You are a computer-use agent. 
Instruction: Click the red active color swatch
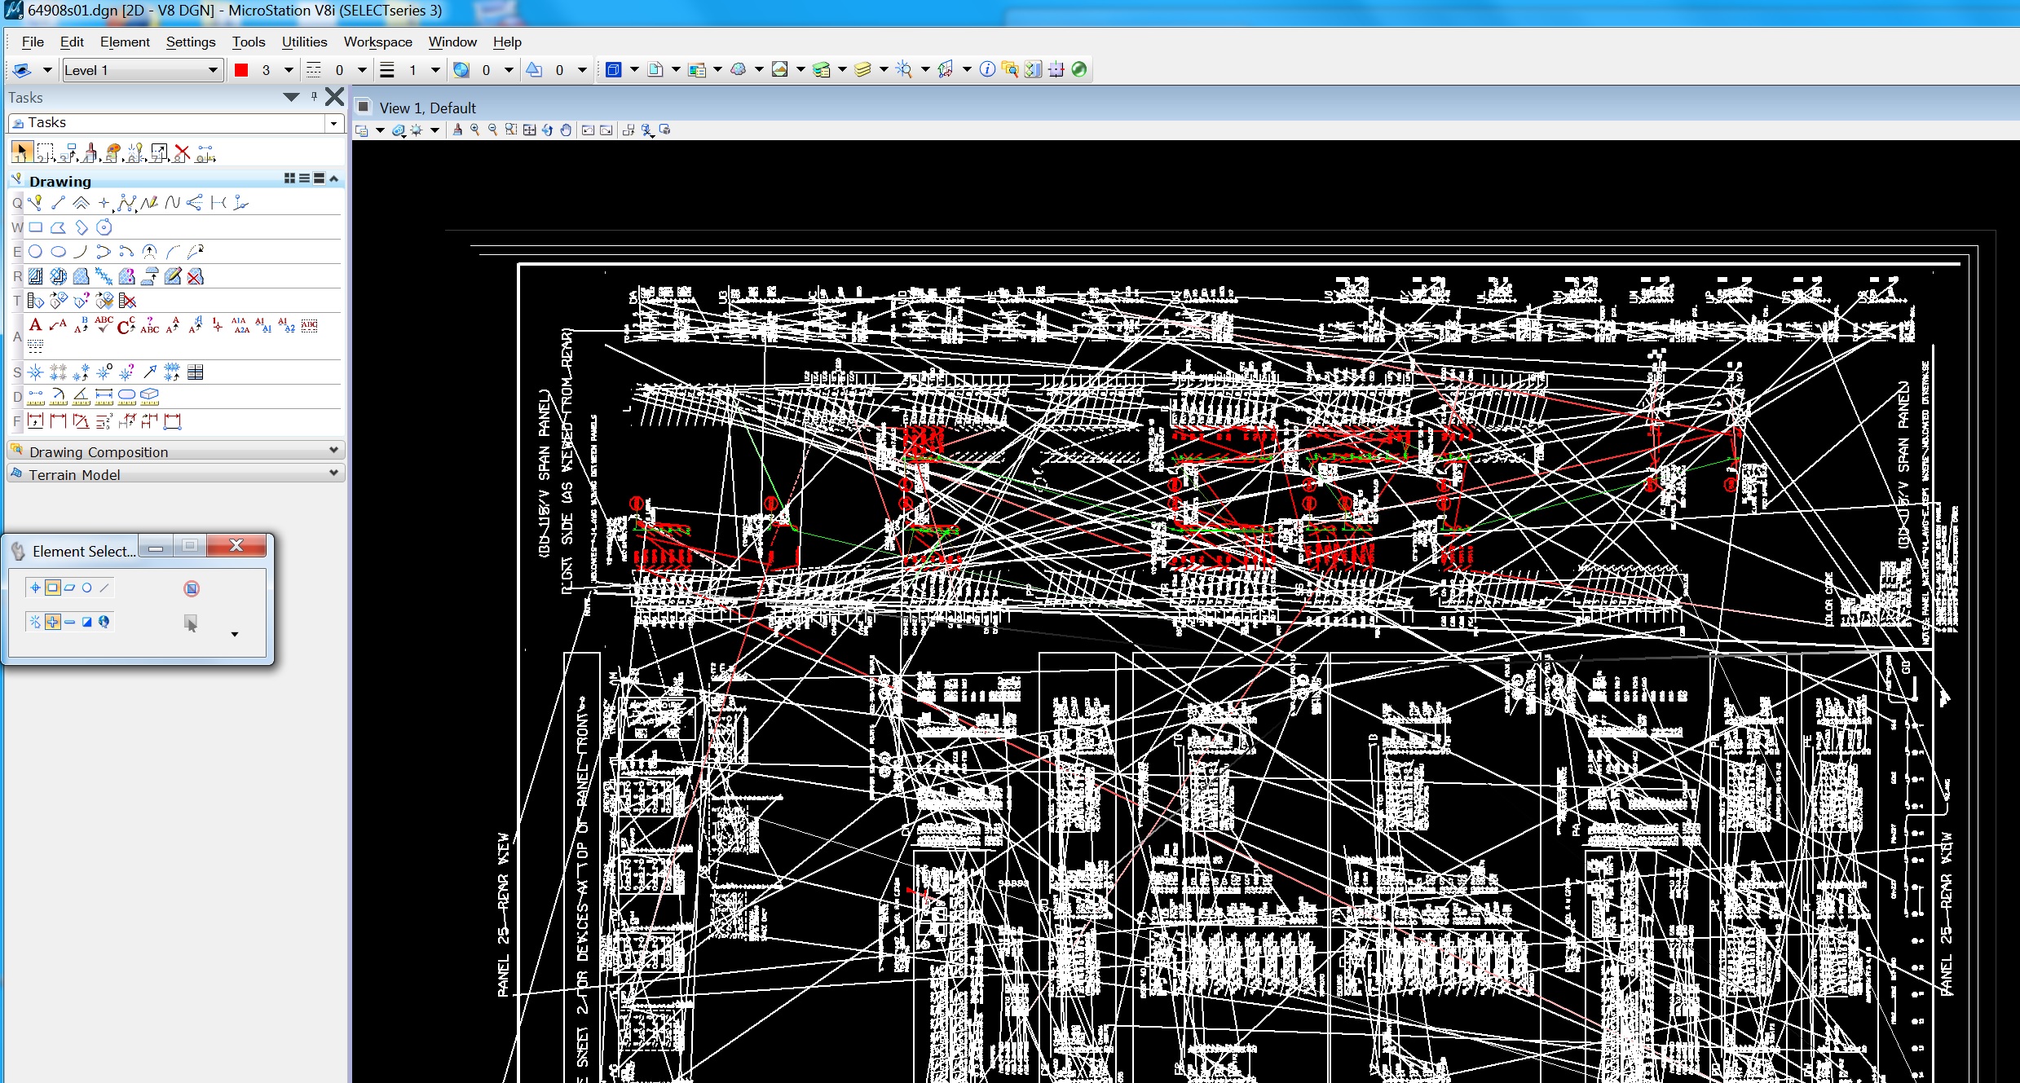coord(240,69)
